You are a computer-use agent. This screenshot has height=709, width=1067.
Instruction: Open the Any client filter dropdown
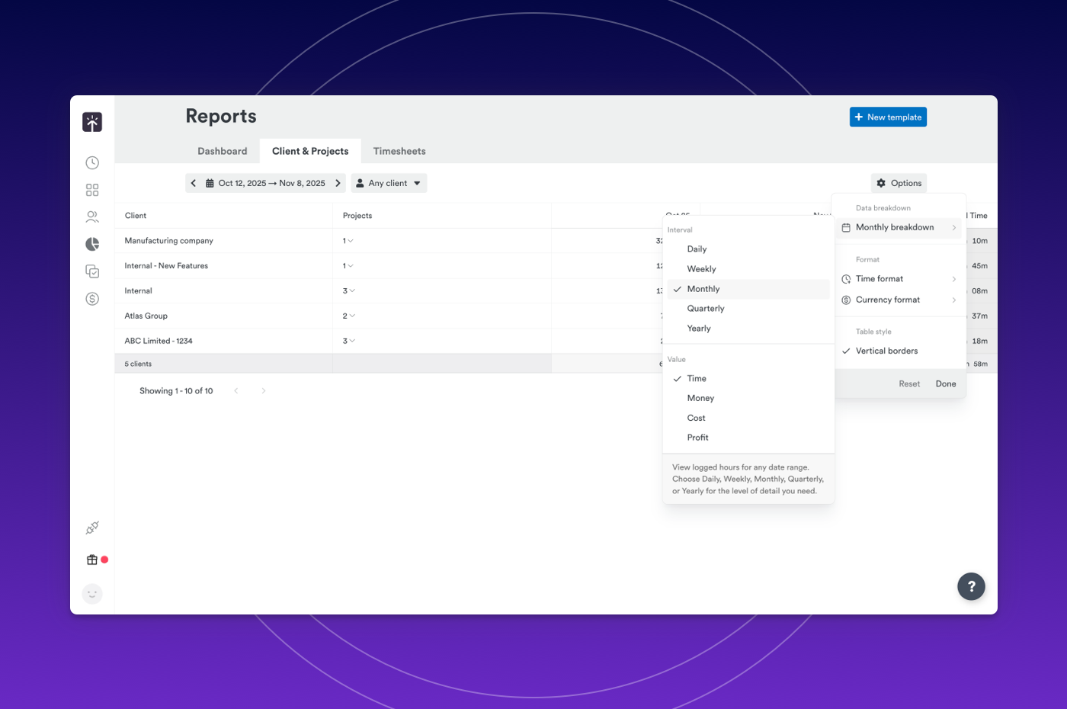389,183
